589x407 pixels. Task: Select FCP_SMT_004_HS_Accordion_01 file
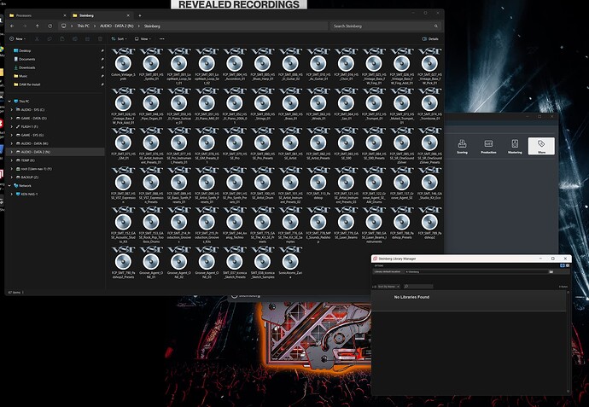[235, 64]
